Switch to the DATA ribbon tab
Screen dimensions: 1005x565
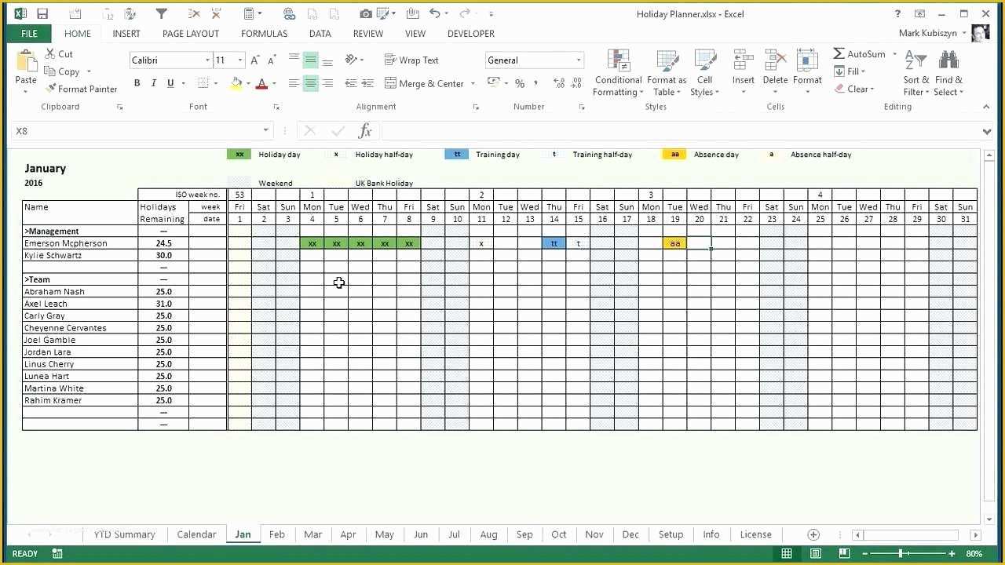(320, 34)
